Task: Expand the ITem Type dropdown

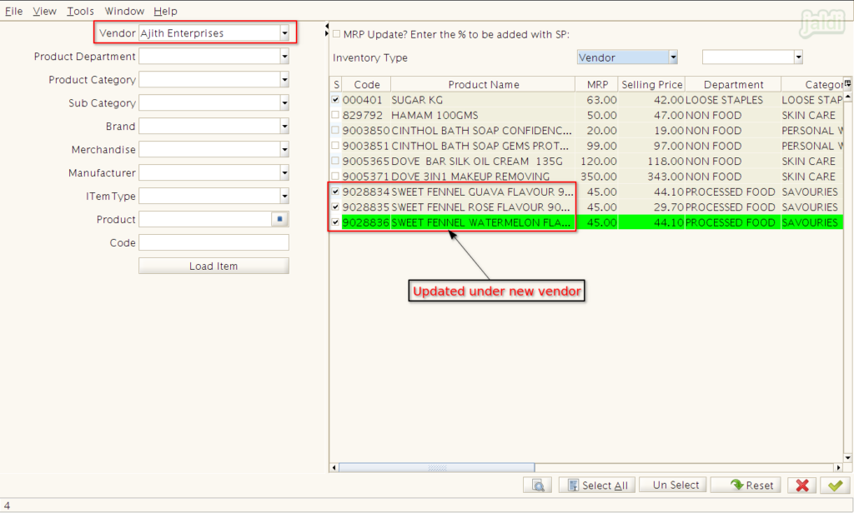Action: click(x=284, y=196)
